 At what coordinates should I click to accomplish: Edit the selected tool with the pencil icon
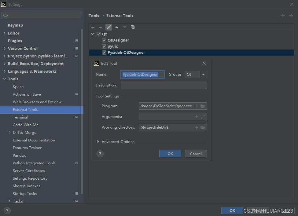click(109, 27)
